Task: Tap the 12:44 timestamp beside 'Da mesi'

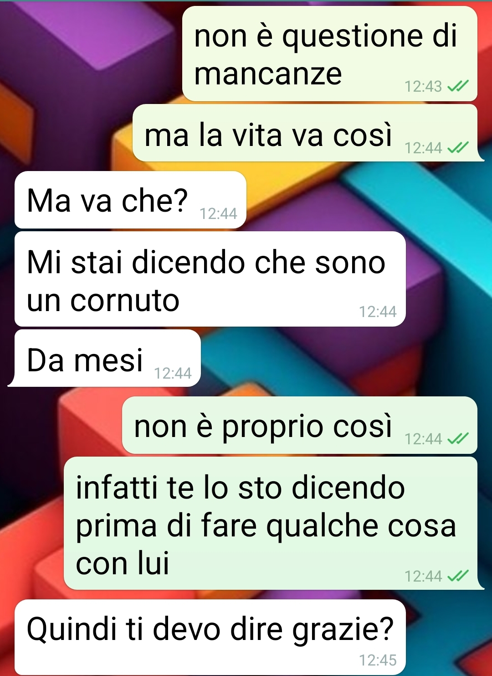Action: click(x=173, y=373)
